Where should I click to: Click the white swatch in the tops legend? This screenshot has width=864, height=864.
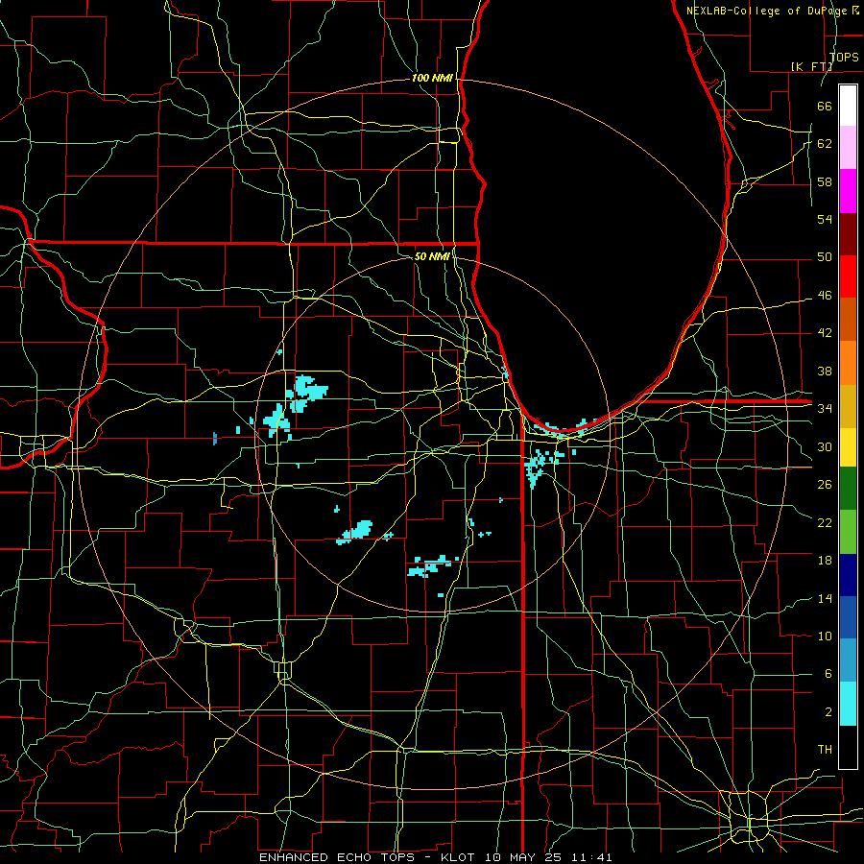[x=848, y=106]
